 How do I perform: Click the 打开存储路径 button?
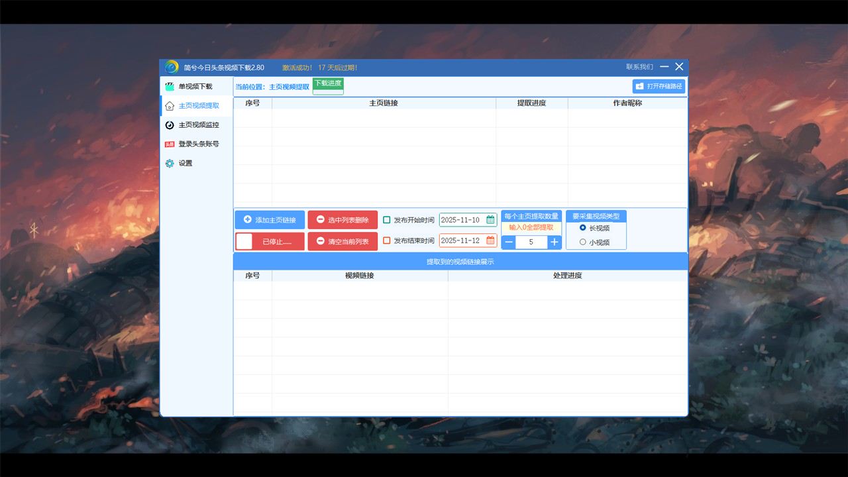(659, 86)
